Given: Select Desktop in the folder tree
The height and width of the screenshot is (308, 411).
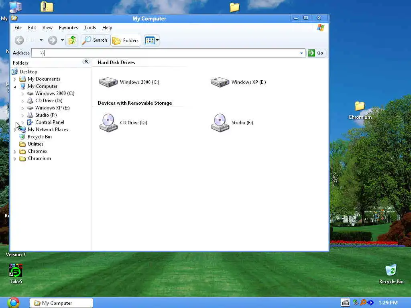Looking at the screenshot, I should 28,72.
